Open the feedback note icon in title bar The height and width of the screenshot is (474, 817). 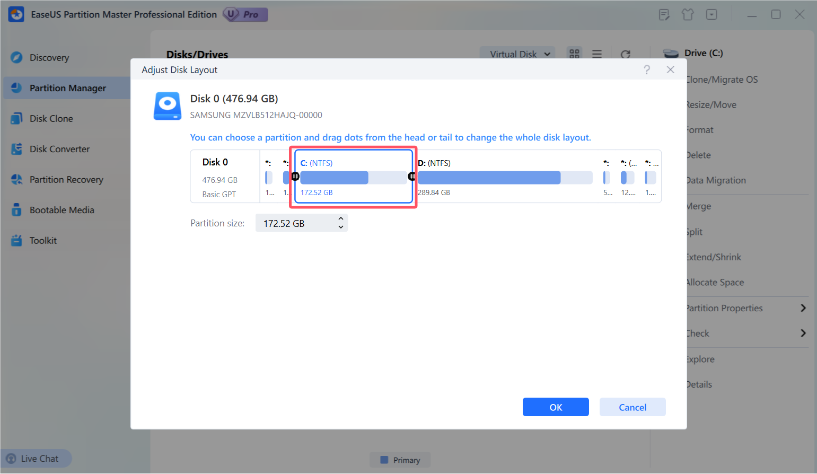click(664, 14)
